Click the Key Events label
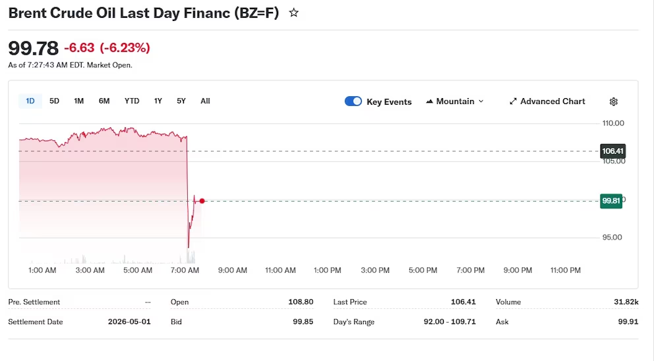Viewport: 654px width, 361px height. coord(389,102)
